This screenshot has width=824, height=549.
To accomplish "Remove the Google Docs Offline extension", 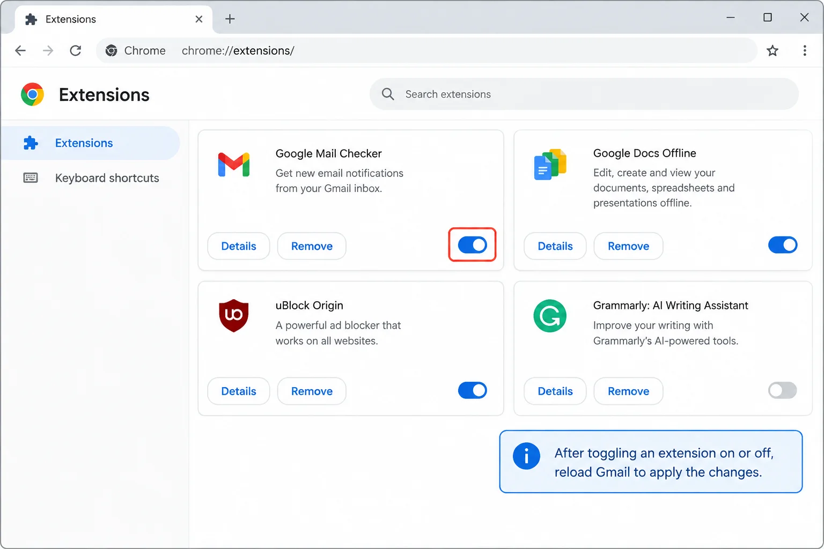I will point(628,246).
